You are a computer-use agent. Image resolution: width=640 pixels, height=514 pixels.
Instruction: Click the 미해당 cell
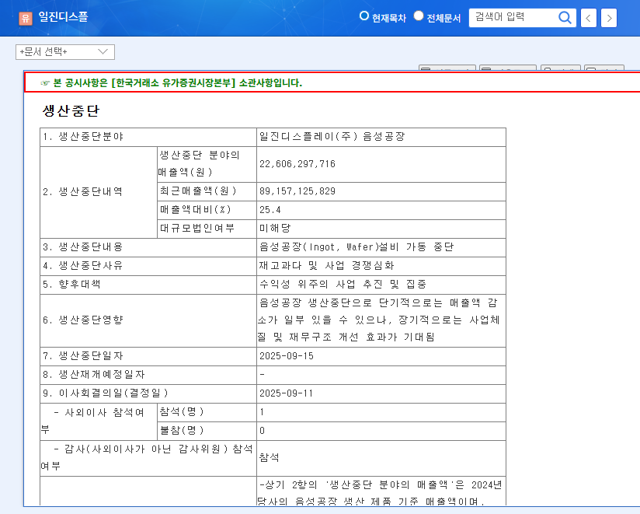[x=275, y=229]
